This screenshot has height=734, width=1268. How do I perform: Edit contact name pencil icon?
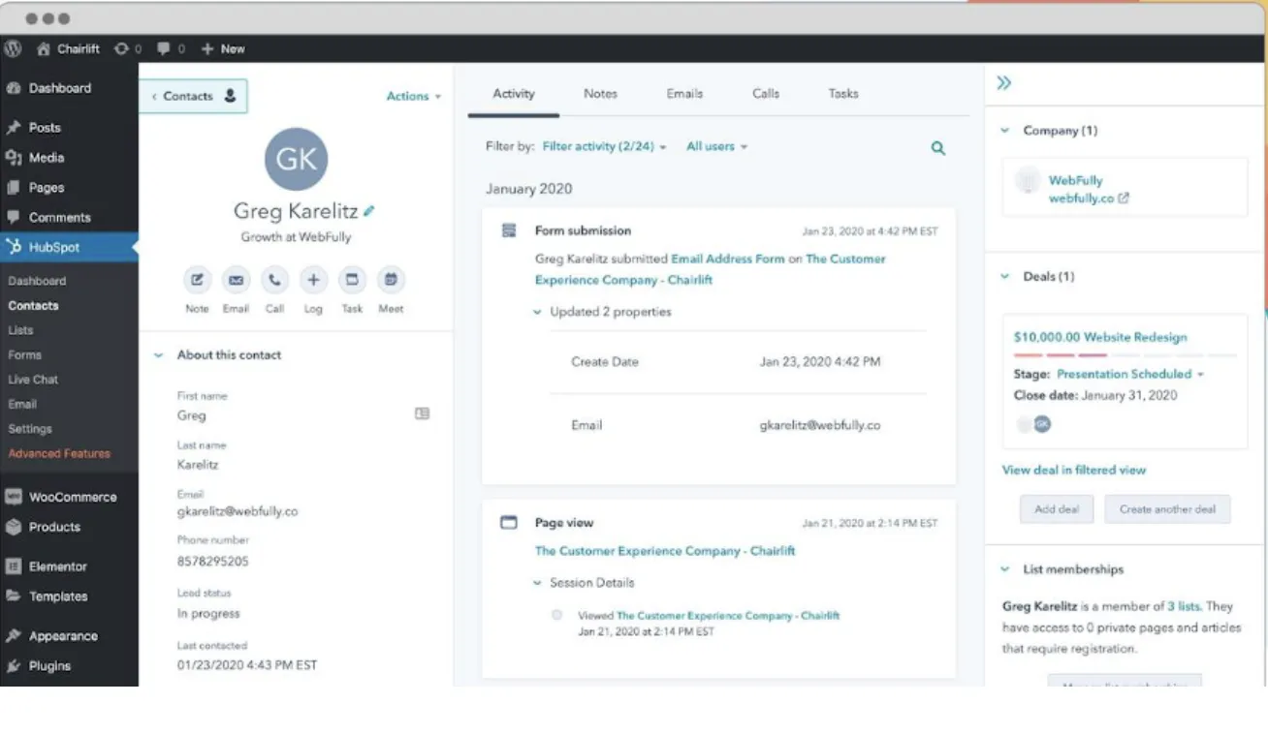[369, 210]
